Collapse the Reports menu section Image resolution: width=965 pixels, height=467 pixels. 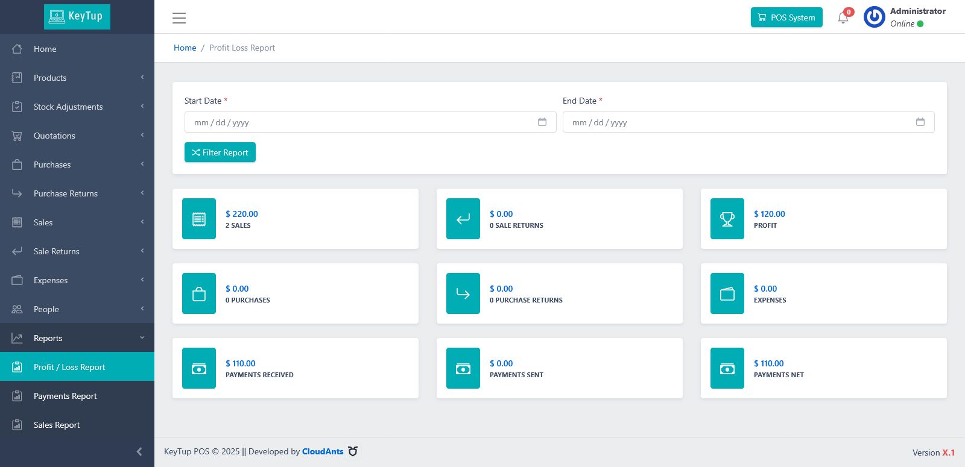77,338
